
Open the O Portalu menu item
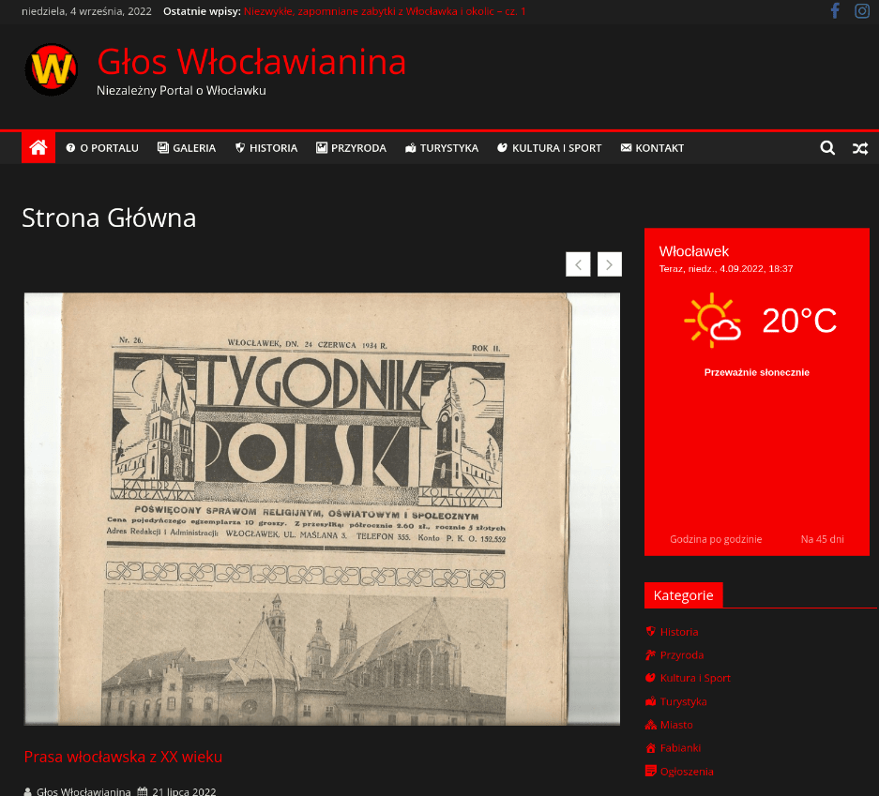coord(102,148)
